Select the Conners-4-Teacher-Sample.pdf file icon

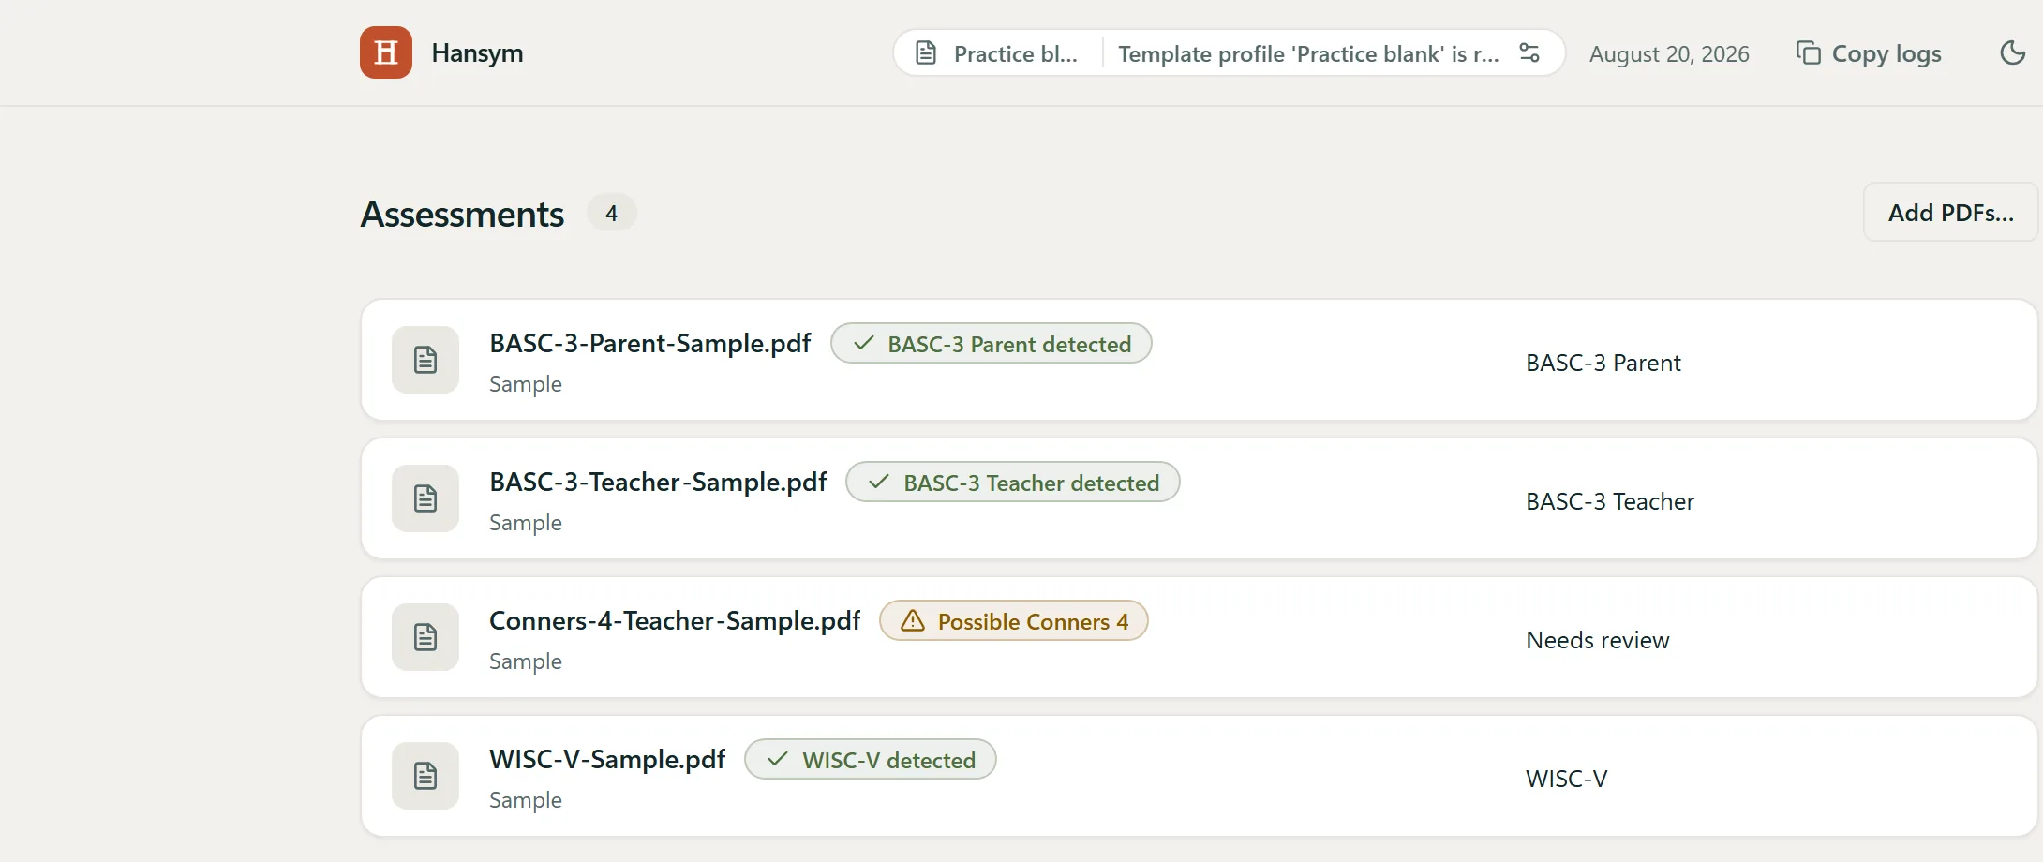point(425,637)
